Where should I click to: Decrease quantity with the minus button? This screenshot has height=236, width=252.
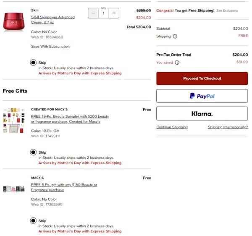point(93,13)
